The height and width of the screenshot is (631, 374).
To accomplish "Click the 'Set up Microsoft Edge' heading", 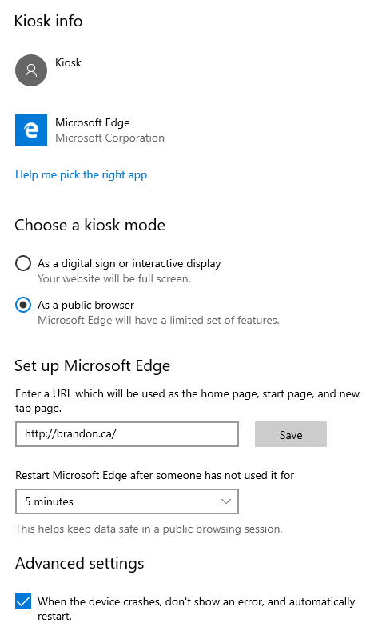I will [92, 365].
